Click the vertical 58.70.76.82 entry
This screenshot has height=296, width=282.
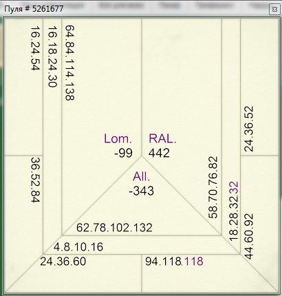click(213, 187)
